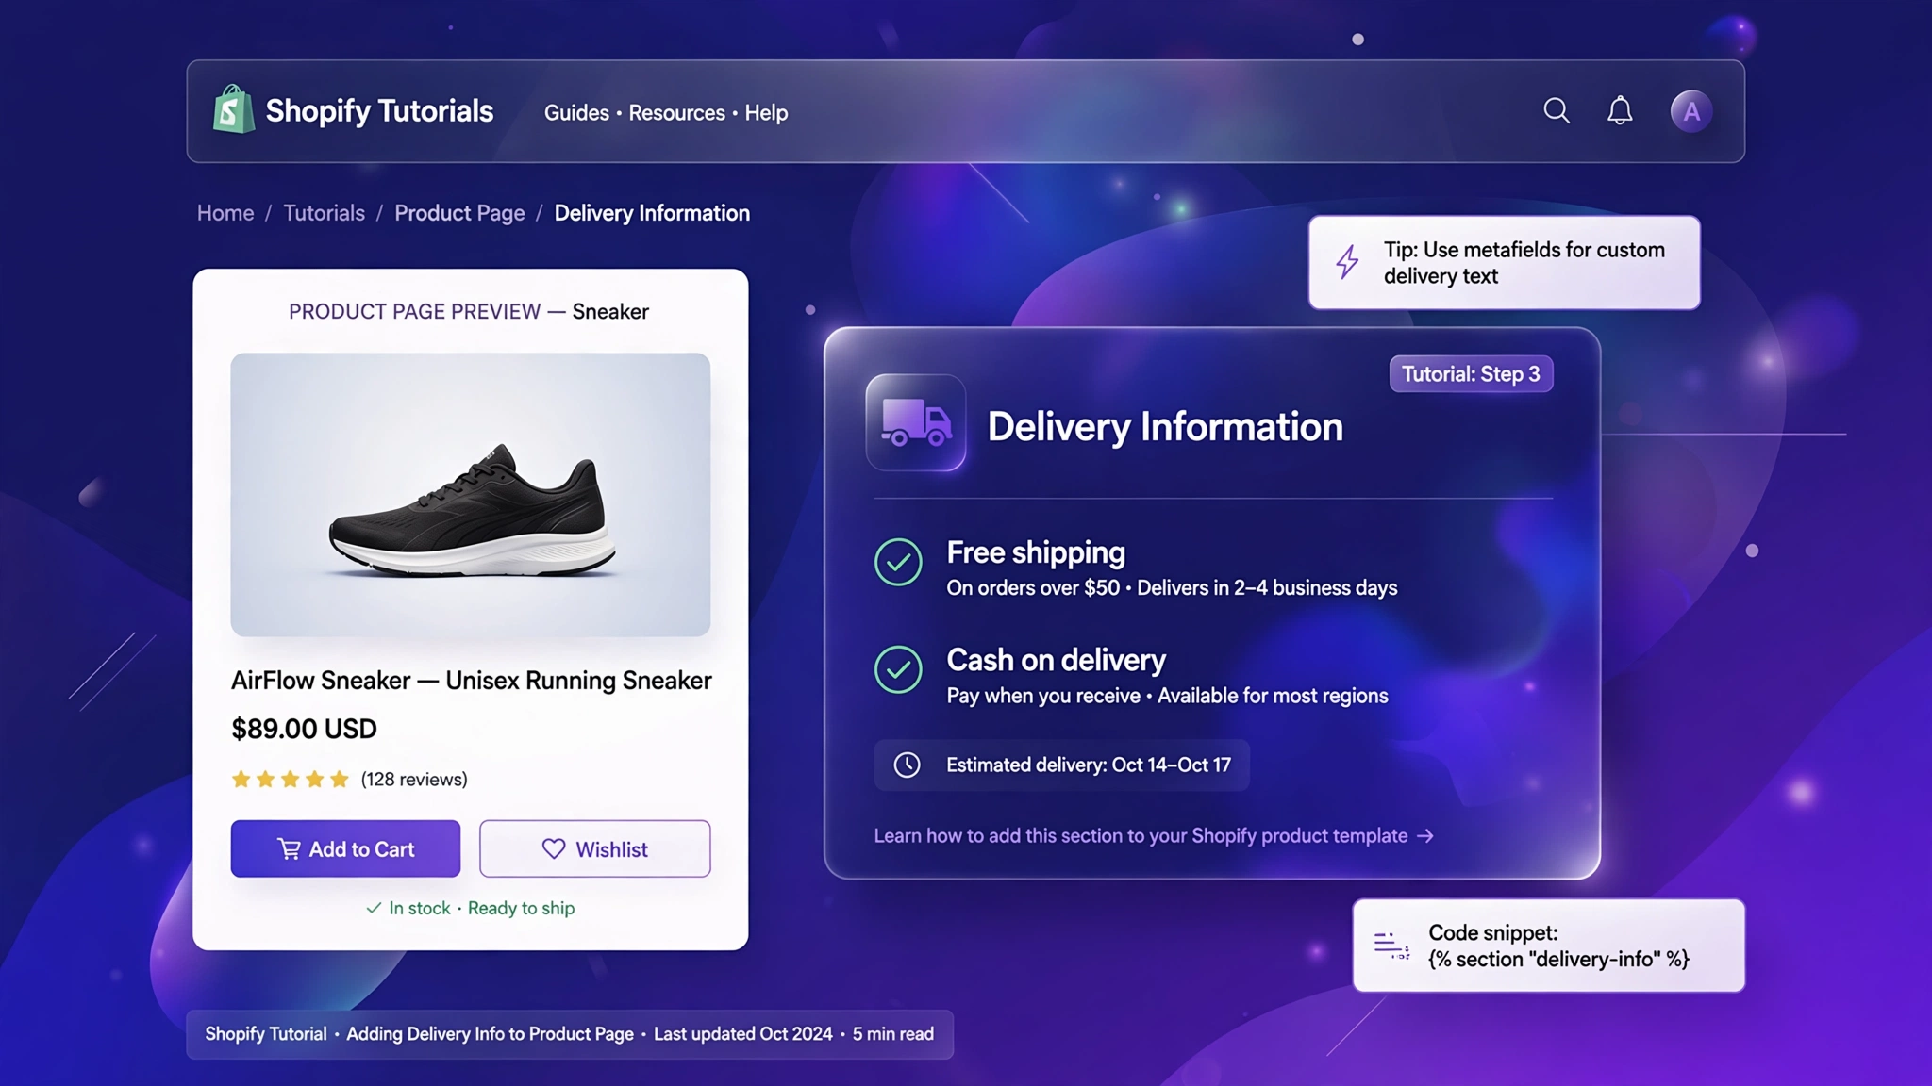
Task: Click the AirFlow Sneaker product title
Action: 471,681
